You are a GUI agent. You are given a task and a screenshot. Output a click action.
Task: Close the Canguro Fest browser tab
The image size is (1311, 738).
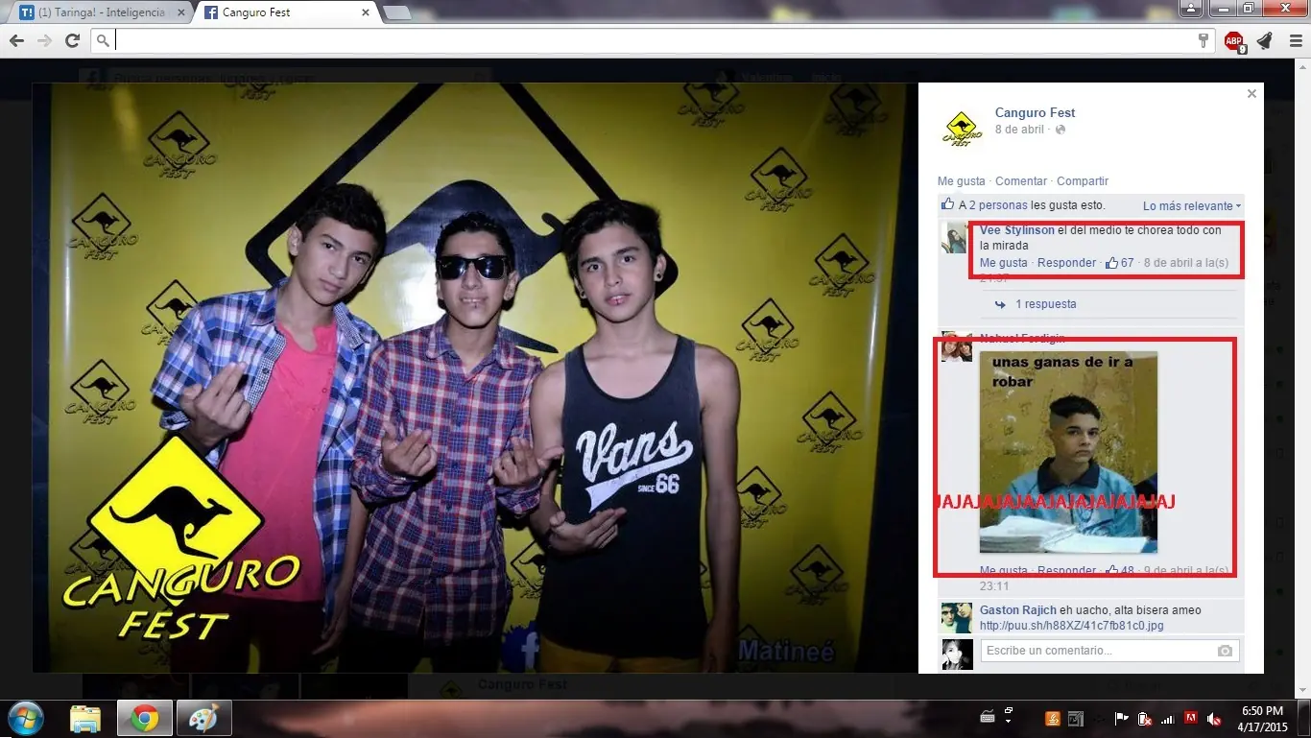366,12
